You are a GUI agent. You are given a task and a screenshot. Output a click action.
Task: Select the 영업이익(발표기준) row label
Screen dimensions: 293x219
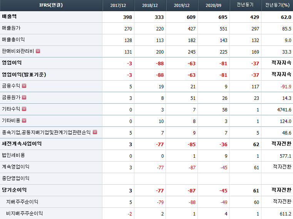click(x=24, y=74)
